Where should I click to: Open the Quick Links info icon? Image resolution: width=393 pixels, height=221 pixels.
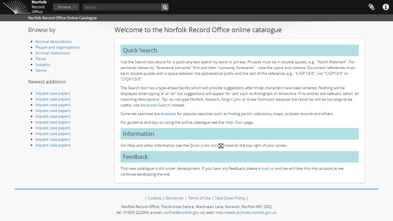(x=386, y=7)
